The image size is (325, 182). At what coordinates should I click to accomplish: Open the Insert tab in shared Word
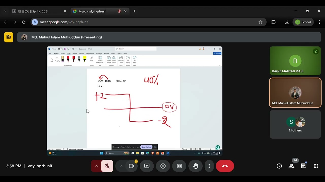click(x=62, y=53)
